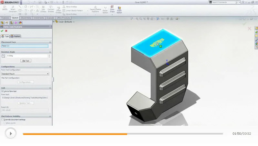
Task: Click the Rotation Angle value field
Action: pyautogui.click(x=27, y=56)
